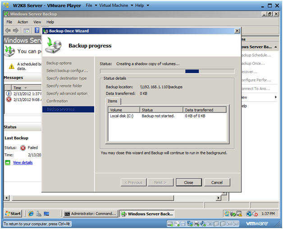Open the VMware Player File dropdown
Viewport: 283px width, 229px height.
tap(91, 5)
